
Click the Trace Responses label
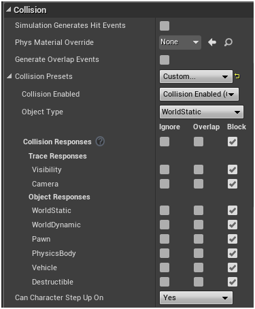click(x=58, y=156)
